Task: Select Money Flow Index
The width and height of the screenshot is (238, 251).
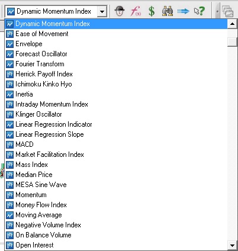Action: [116, 205]
